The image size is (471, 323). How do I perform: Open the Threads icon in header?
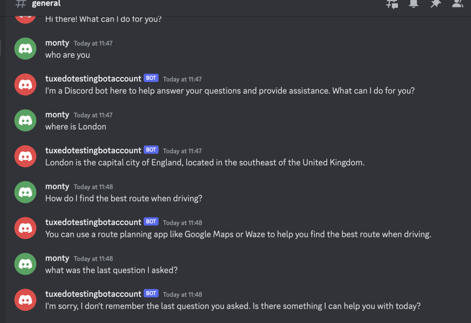(x=392, y=4)
